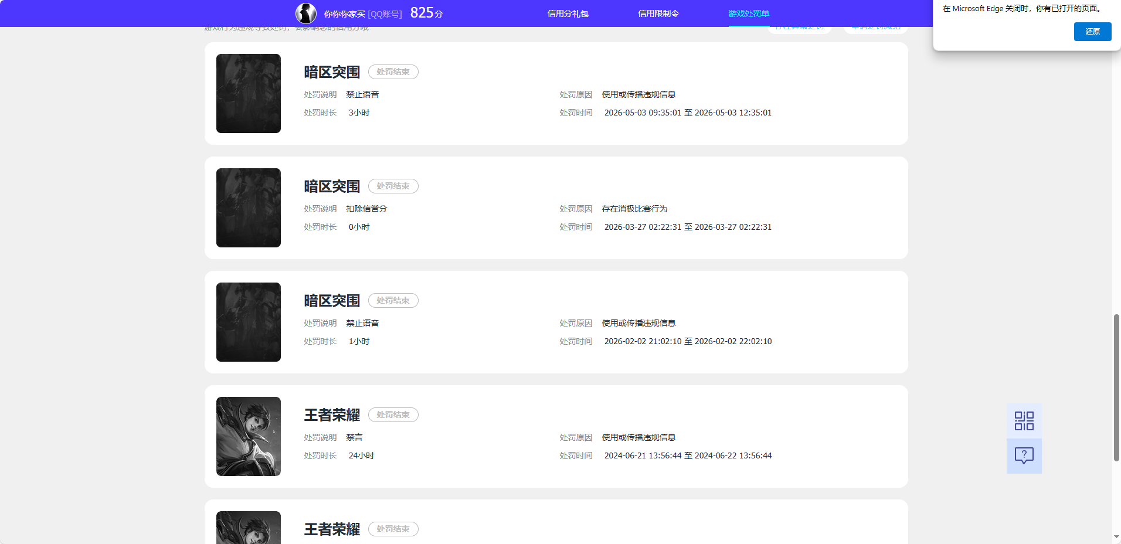This screenshot has width=1121, height=544.
Task: Click 禁止语音 text in 2026-05-03 card
Action: pos(362,94)
